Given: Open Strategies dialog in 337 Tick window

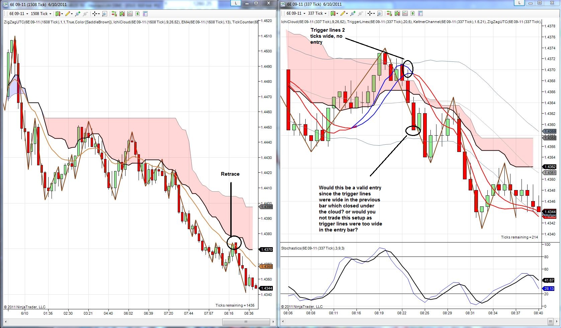Looking at the screenshot, I should 412,13.
